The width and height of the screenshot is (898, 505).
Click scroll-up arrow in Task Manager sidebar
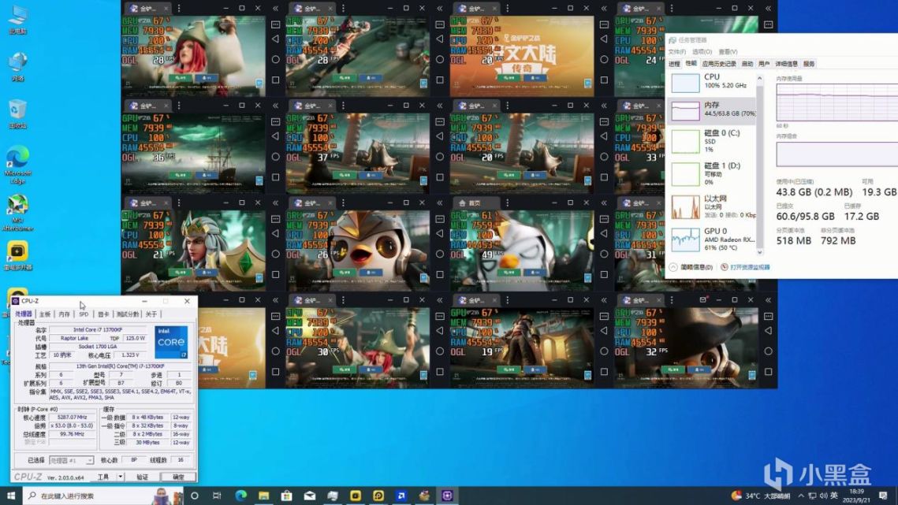[x=760, y=78]
